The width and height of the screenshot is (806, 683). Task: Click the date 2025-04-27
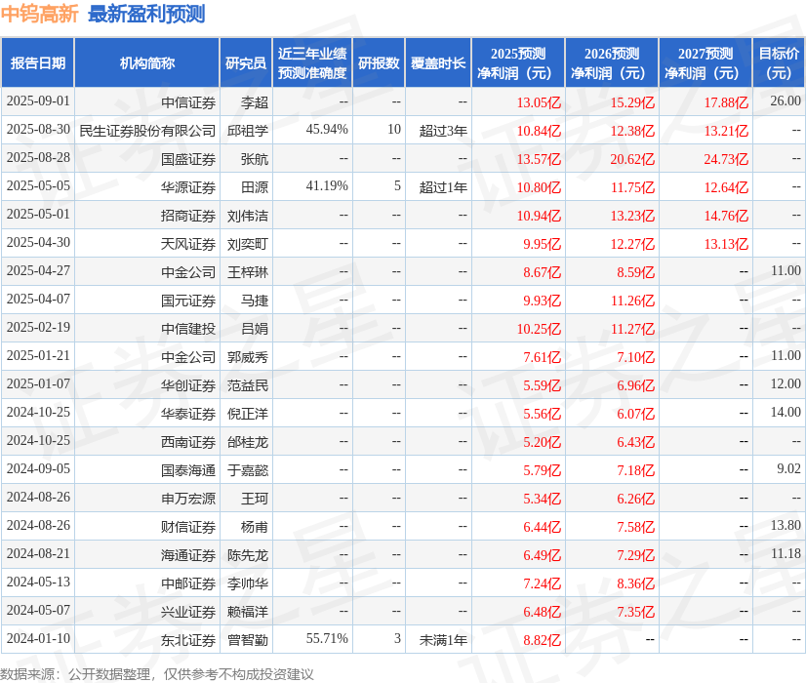point(38,270)
